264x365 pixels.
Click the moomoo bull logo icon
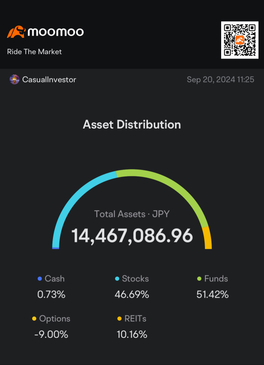click(x=16, y=32)
